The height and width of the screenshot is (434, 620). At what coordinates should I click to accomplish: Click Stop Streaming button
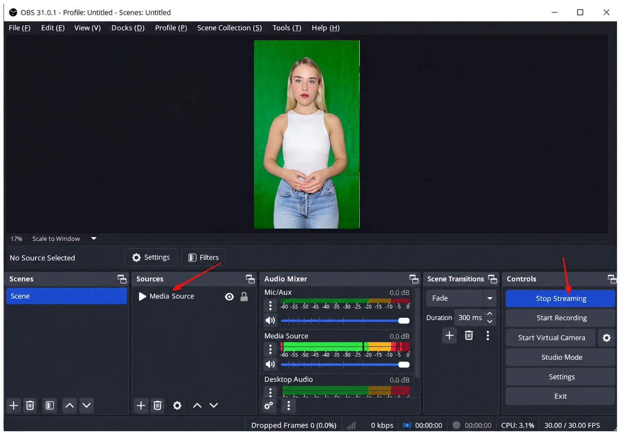coord(560,298)
